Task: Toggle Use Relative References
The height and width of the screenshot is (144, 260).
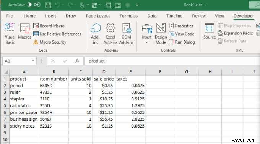Action: [x=57, y=34]
